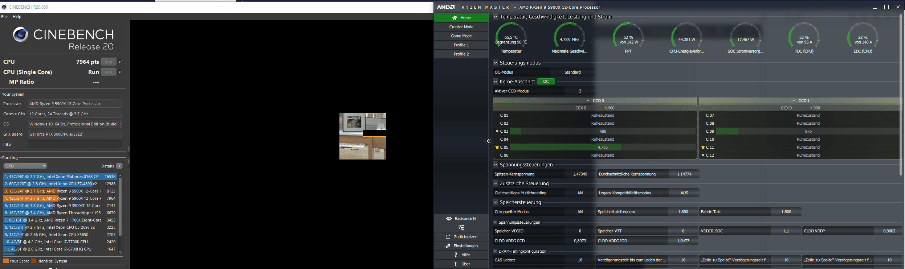Run the CPU (Single Core) benchmark

109,72
